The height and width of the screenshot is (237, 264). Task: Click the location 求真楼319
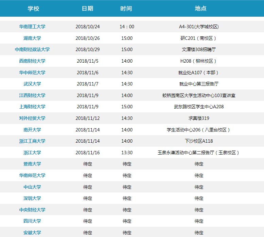[x=199, y=118]
